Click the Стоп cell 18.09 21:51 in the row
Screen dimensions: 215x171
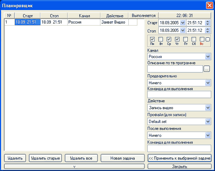(54, 22)
